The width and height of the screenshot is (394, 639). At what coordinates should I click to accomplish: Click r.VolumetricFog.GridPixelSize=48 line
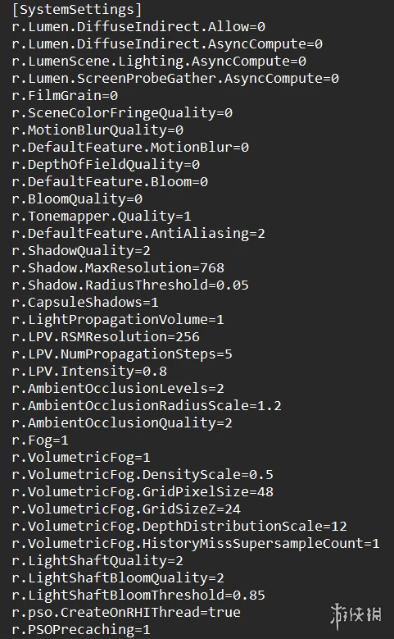(x=143, y=491)
